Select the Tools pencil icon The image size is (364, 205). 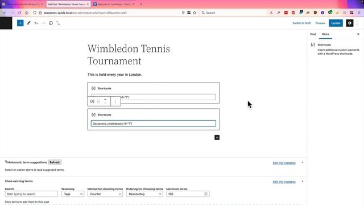(29, 23)
